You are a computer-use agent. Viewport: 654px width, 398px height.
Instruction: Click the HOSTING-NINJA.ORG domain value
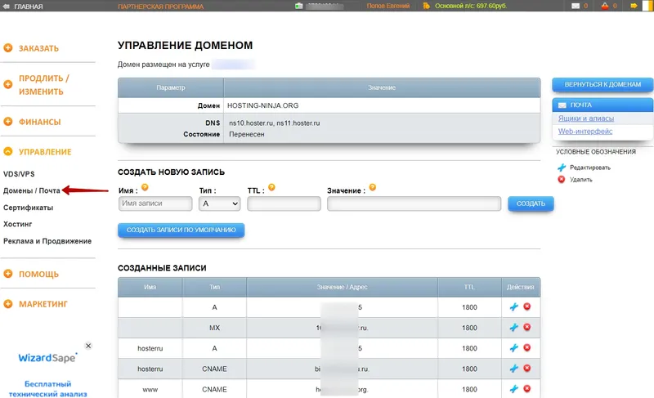click(x=262, y=105)
